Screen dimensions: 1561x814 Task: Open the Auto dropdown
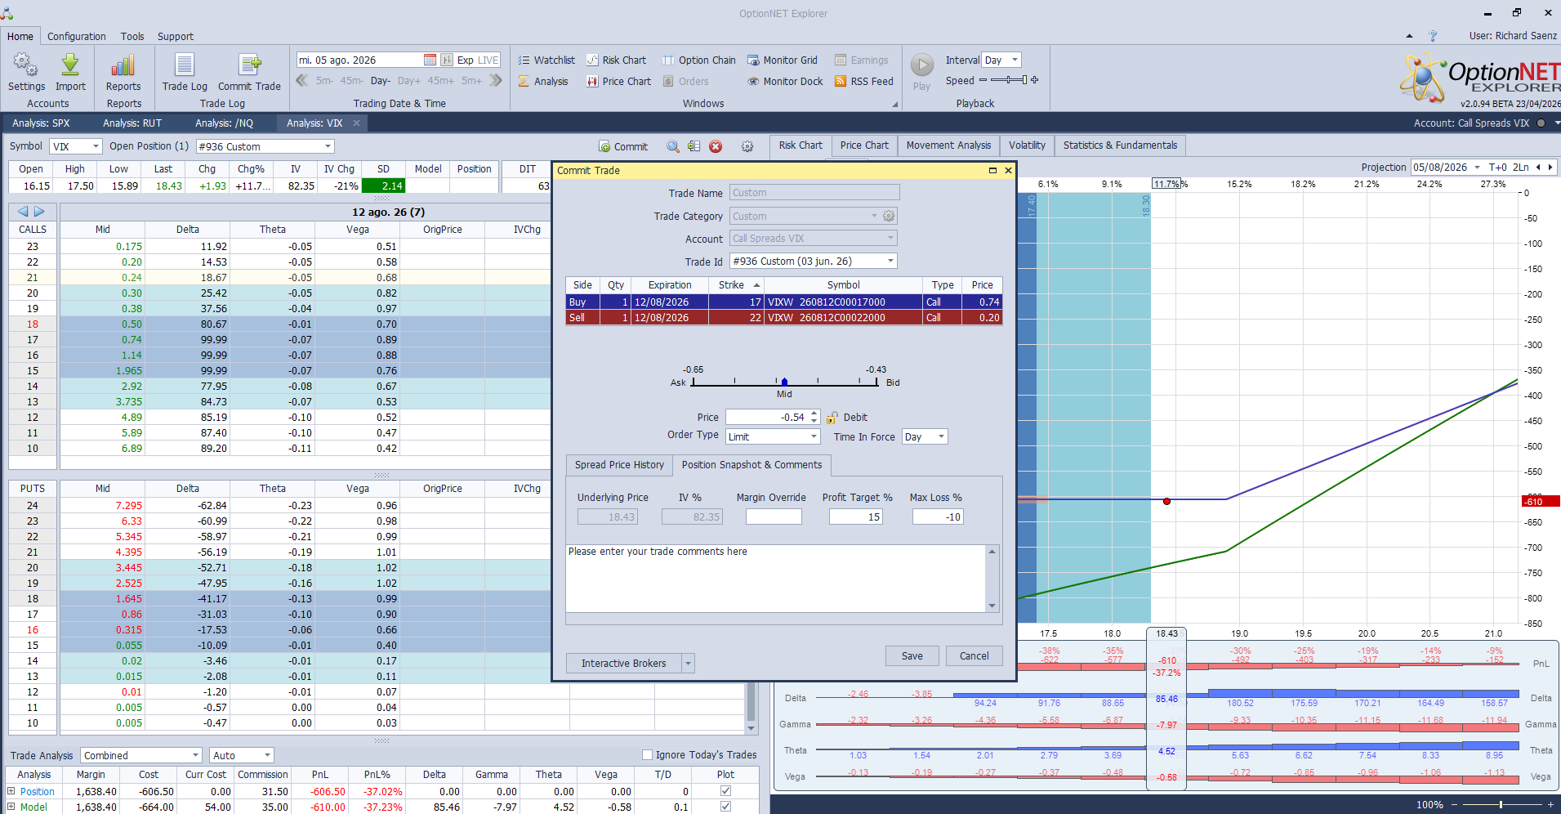coord(267,755)
